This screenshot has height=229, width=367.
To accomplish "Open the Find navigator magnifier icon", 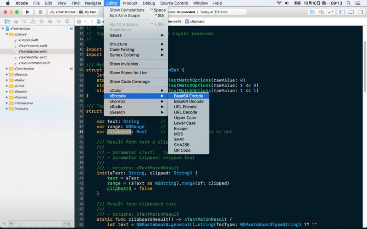I will point(24,22).
